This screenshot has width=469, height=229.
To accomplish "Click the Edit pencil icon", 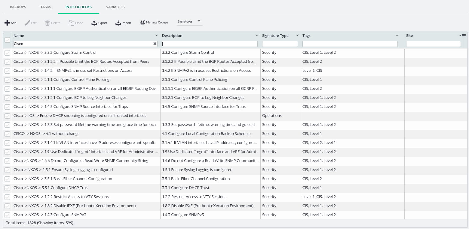I will (x=28, y=23).
